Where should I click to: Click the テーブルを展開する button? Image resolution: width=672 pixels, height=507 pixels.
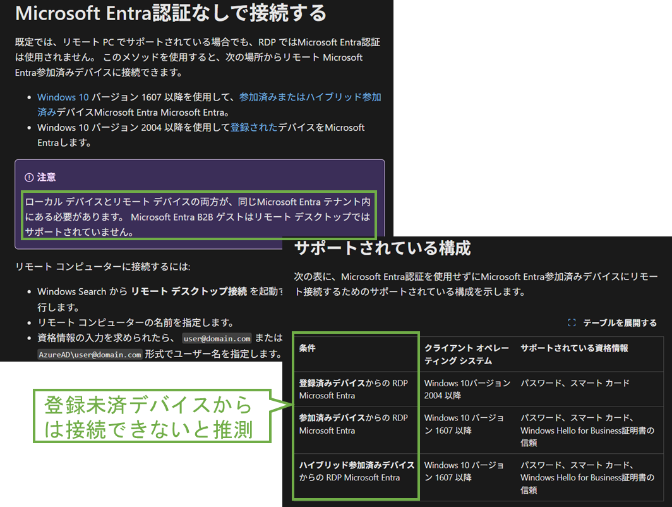coord(620,322)
